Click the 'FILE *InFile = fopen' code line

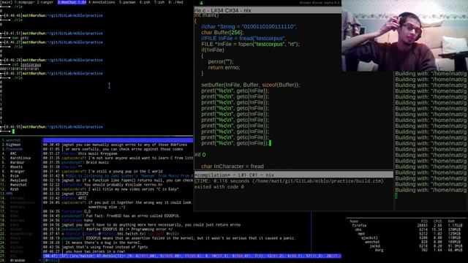pyautogui.click(x=250, y=44)
